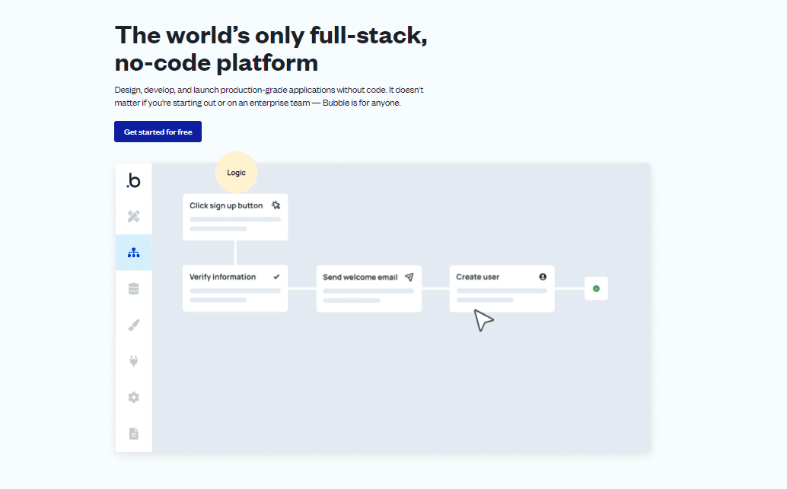Open the Data database icon in sidebar
Image resolution: width=787 pixels, height=489 pixels.
133,289
